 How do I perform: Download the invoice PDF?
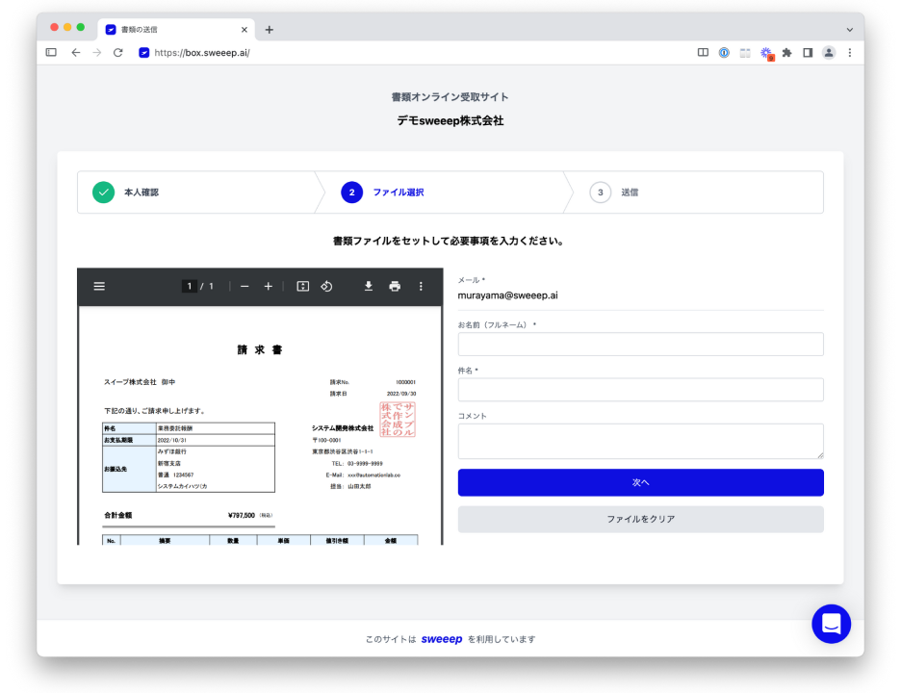point(368,286)
